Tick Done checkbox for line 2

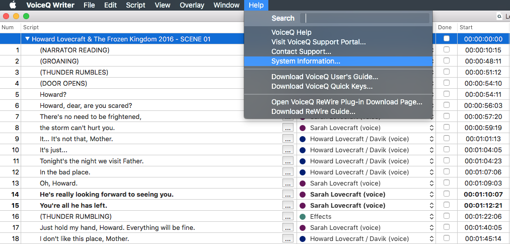(447, 60)
